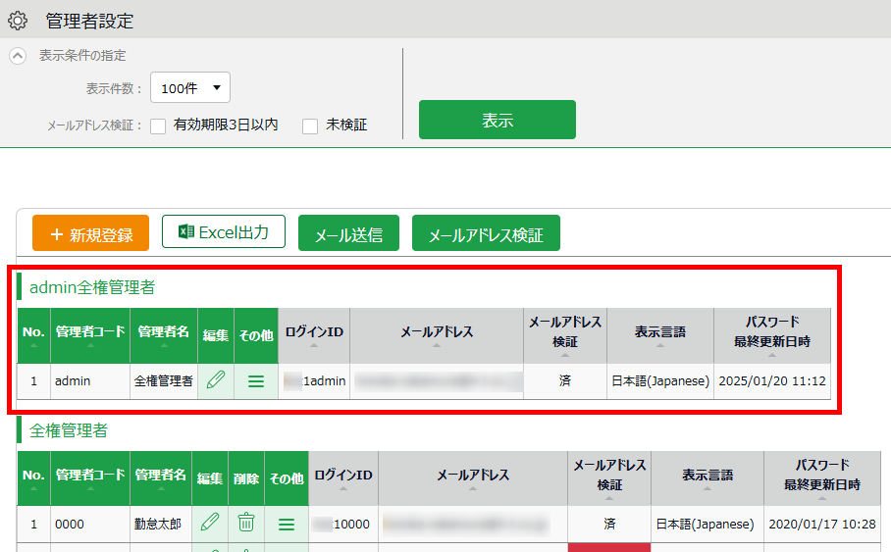Click the settings gear icon beside 管理者設定
Image resolution: width=891 pixels, height=552 pixels.
(x=18, y=21)
